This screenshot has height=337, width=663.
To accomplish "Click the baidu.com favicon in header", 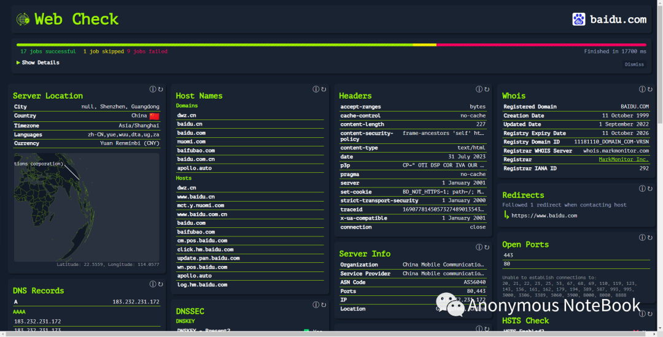I will pyautogui.click(x=578, y=19).
